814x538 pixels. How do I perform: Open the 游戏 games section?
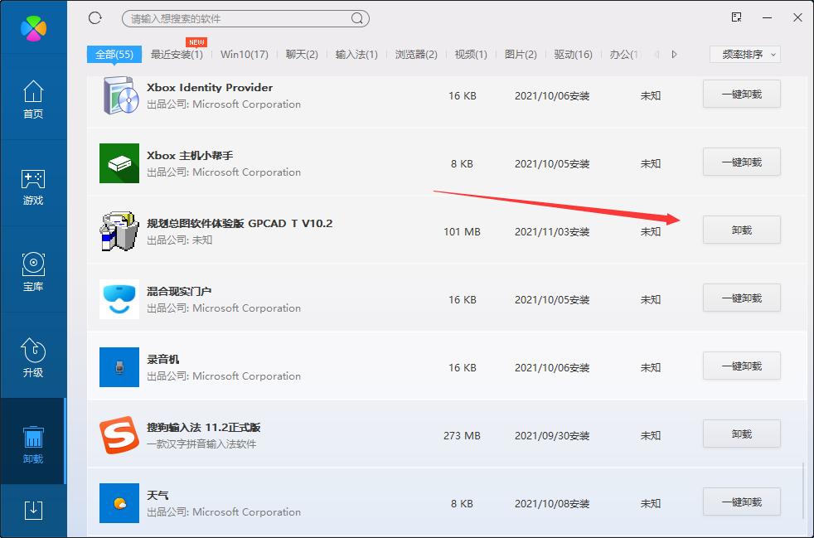pyautogui.click(x=33, y=186)
